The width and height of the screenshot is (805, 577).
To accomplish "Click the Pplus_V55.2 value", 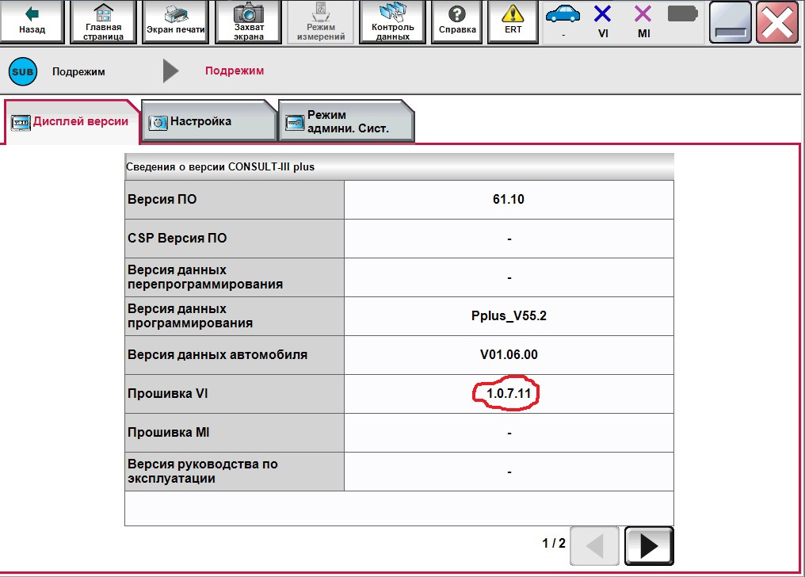I will pyautogui.click(x=509, y=315).
